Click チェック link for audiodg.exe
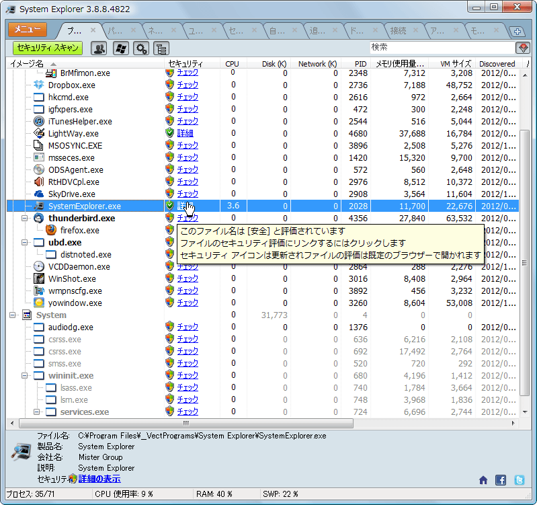The height and width of the screenshot is (505, 537). pyautogui.click(x=188, y=327)
